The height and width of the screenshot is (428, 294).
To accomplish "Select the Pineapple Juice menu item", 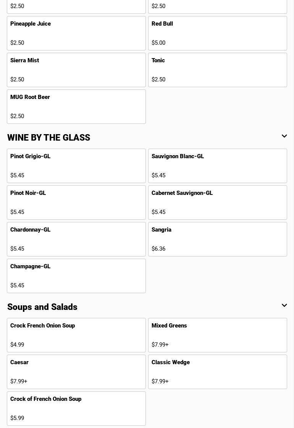I will tap(76, 33).
